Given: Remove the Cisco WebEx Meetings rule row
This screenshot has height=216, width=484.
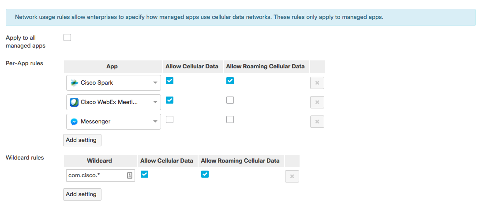Looking at the screenshot, I should 317,102.
